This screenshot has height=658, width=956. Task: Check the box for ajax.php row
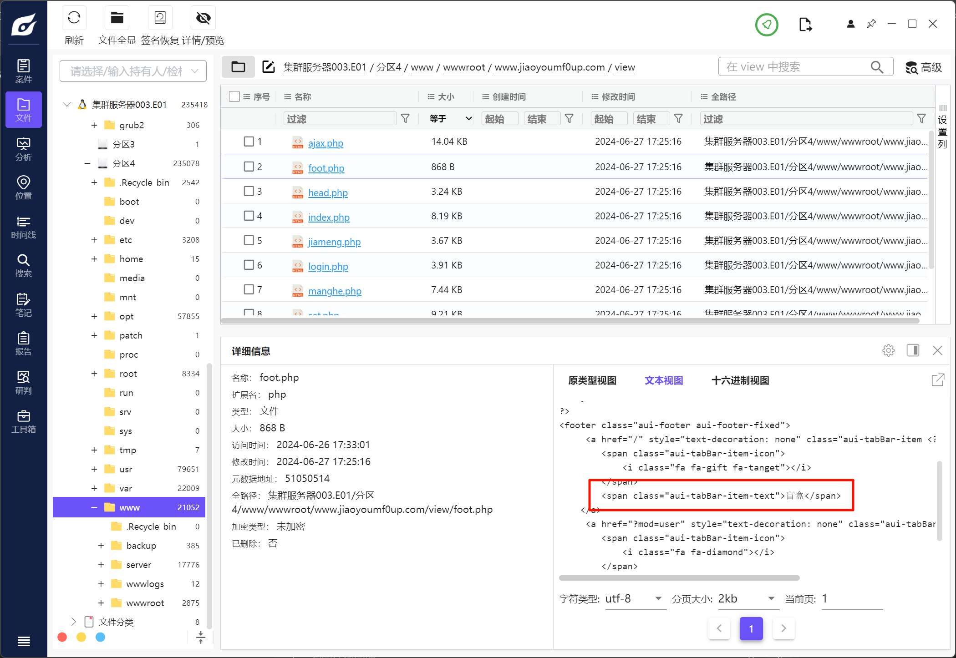(x=249, y=142)
